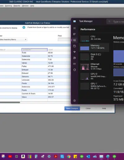Image resolution: width=124 pixels, height=160 pixels.
Task: Click the Close button in list dialog
Action: pyautogui.click(x=88, y=108)
